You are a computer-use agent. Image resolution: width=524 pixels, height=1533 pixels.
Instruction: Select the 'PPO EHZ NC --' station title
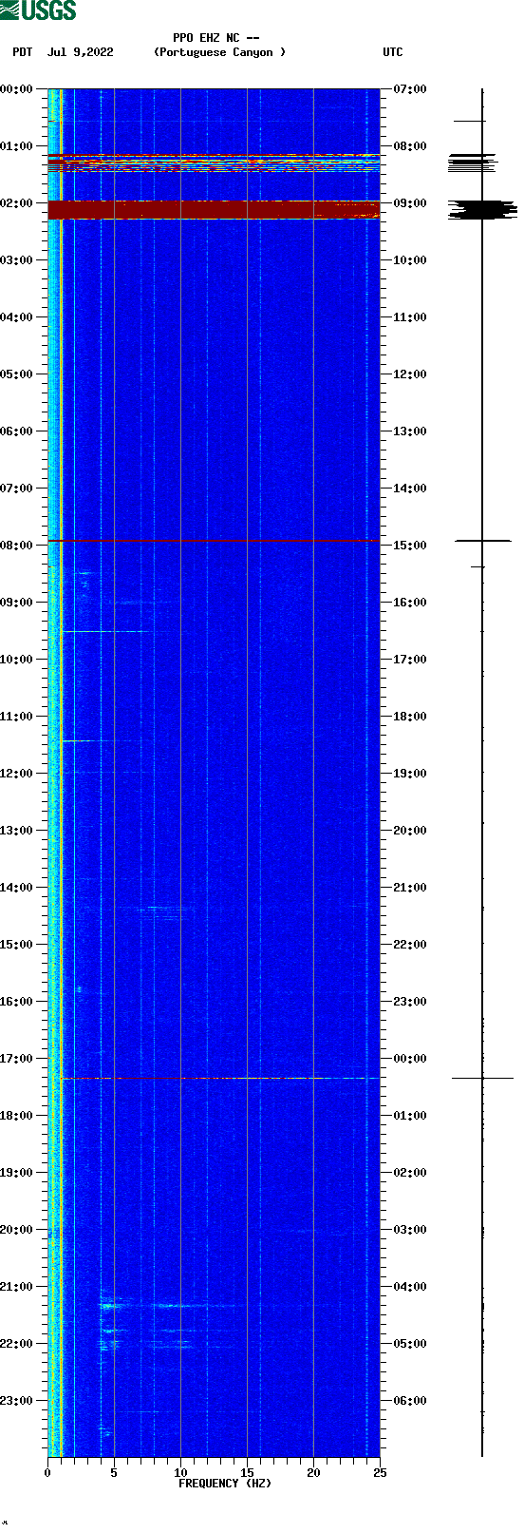point(216,38)
